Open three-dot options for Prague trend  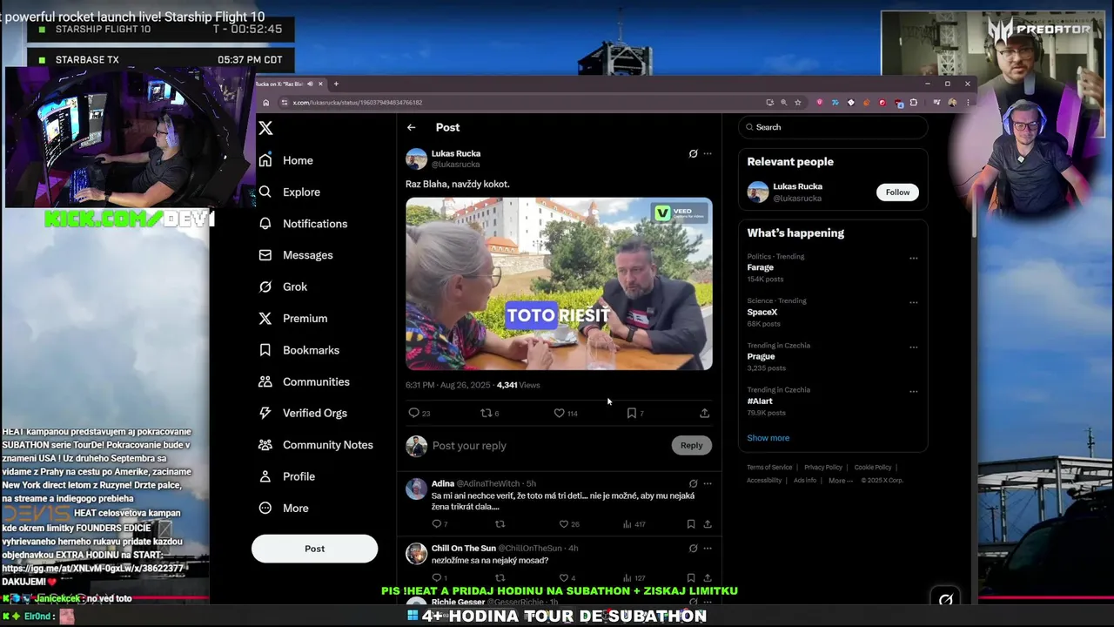(x=913, y=347)
